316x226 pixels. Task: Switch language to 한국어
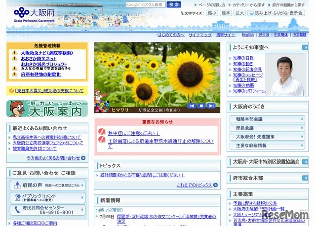click(264, 35)
